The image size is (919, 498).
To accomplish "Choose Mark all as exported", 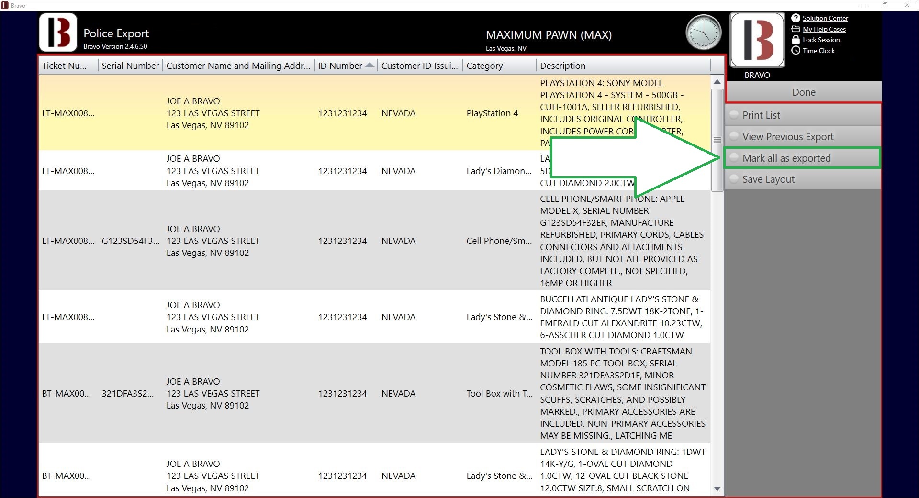I will pyautogui.click(x=803, y=158).
